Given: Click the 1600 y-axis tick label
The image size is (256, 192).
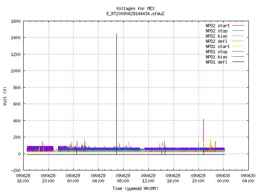Looking at the screenshot, I should (16, 21).
